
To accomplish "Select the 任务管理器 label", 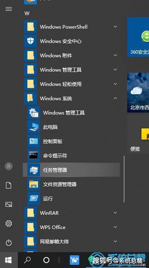I will (x=55, y=170).
